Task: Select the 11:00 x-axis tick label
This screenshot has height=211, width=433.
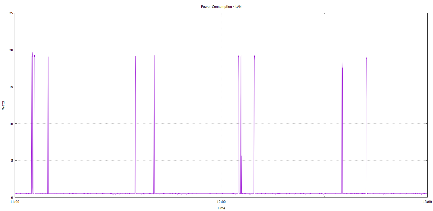Action: click(x=15, y=202)
